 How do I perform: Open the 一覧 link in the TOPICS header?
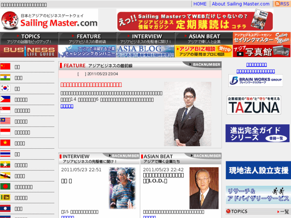point(283,212)
